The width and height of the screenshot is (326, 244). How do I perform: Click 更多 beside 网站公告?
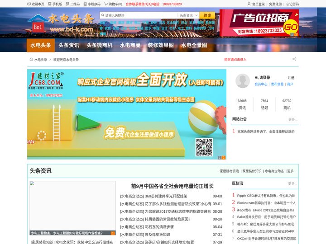tap(293, 119)
